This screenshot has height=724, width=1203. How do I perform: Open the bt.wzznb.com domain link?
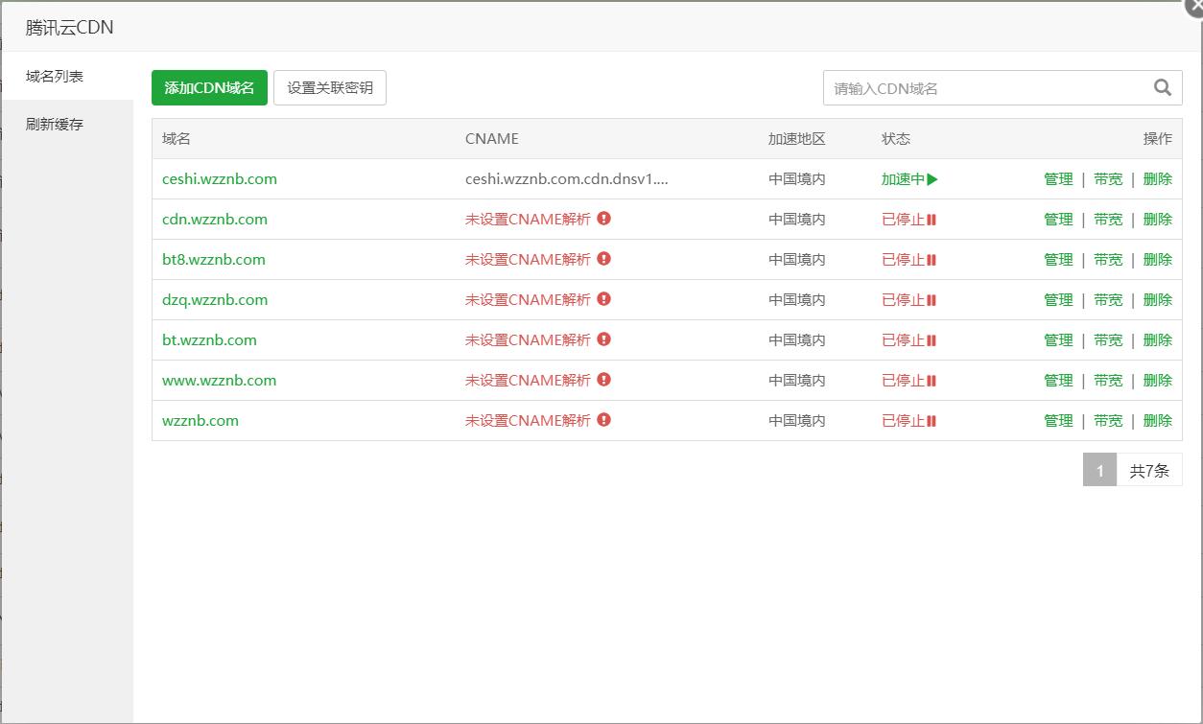(x=209, y=340)
